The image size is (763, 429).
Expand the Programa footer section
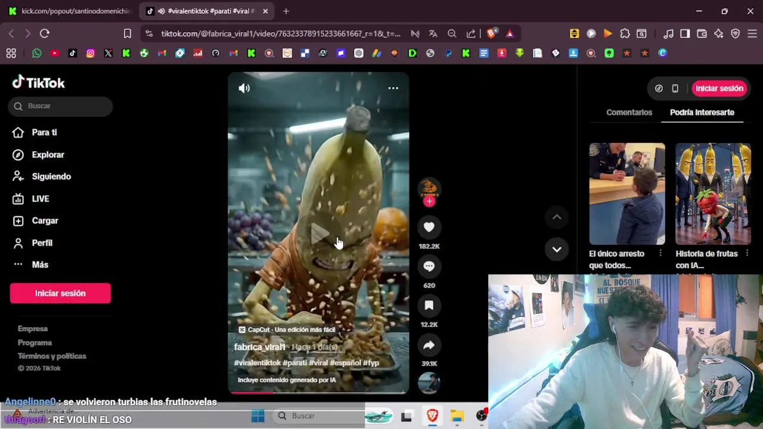tap(35, 343)
